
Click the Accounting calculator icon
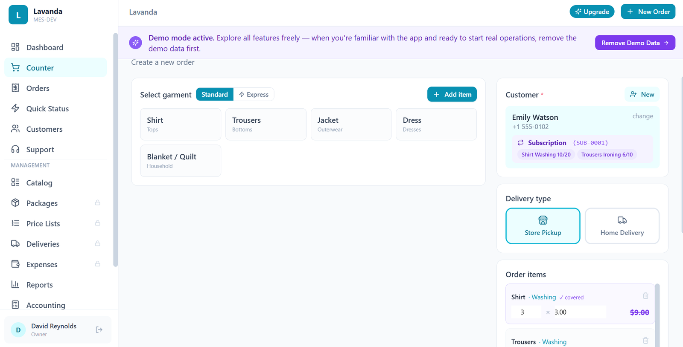(15, 305)
